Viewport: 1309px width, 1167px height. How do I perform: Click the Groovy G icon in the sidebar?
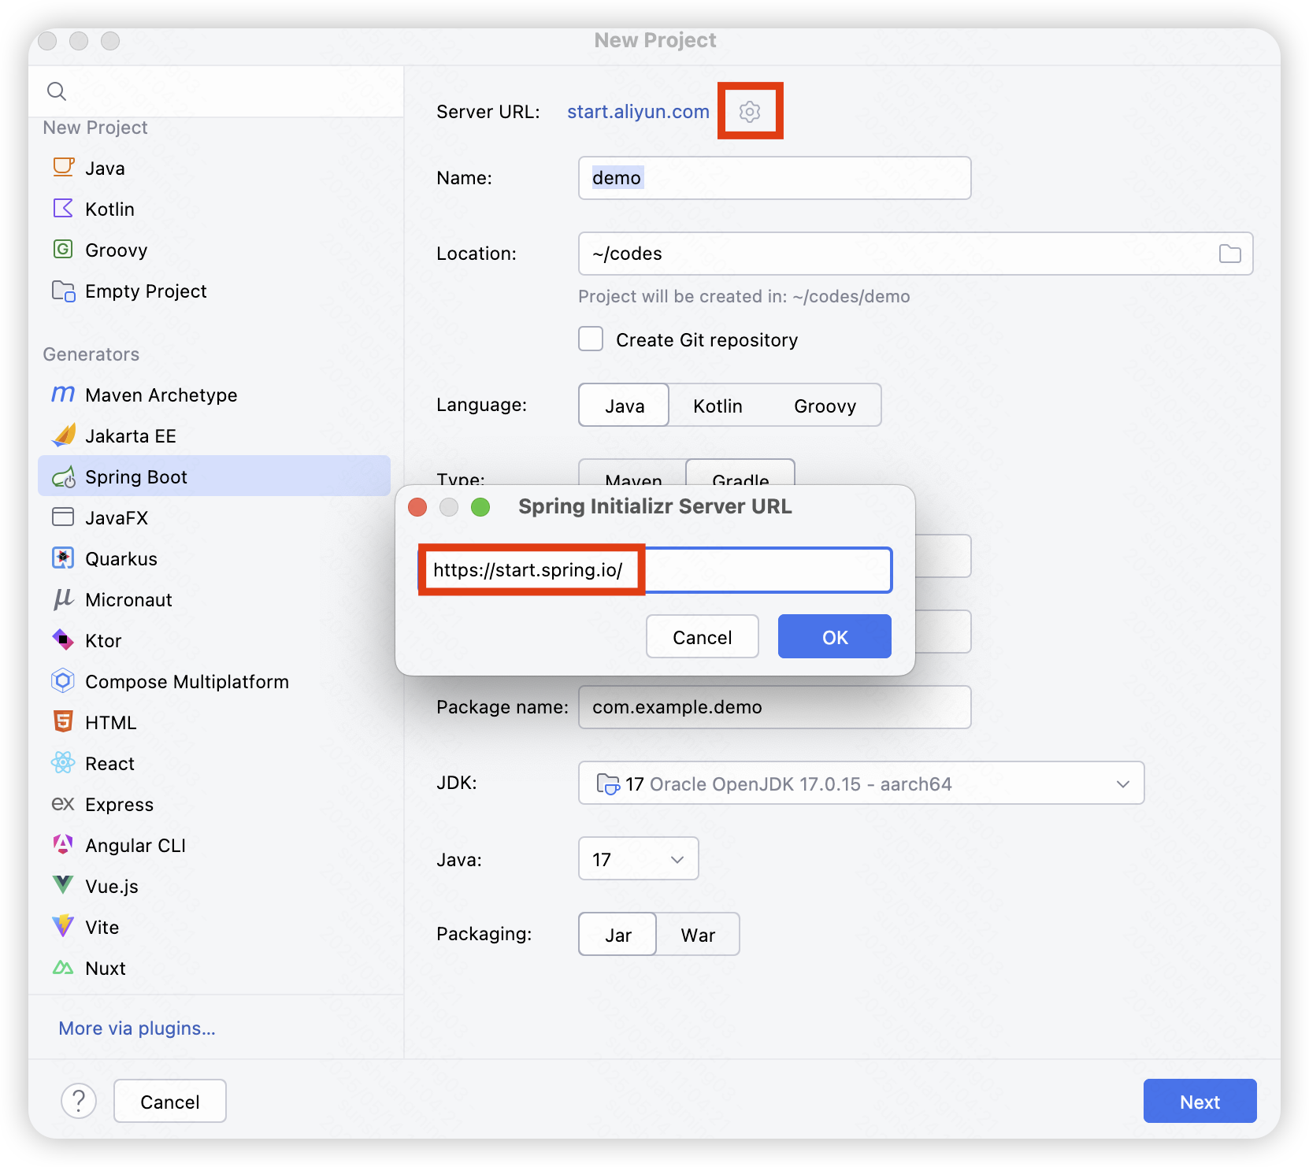point(63,249)
